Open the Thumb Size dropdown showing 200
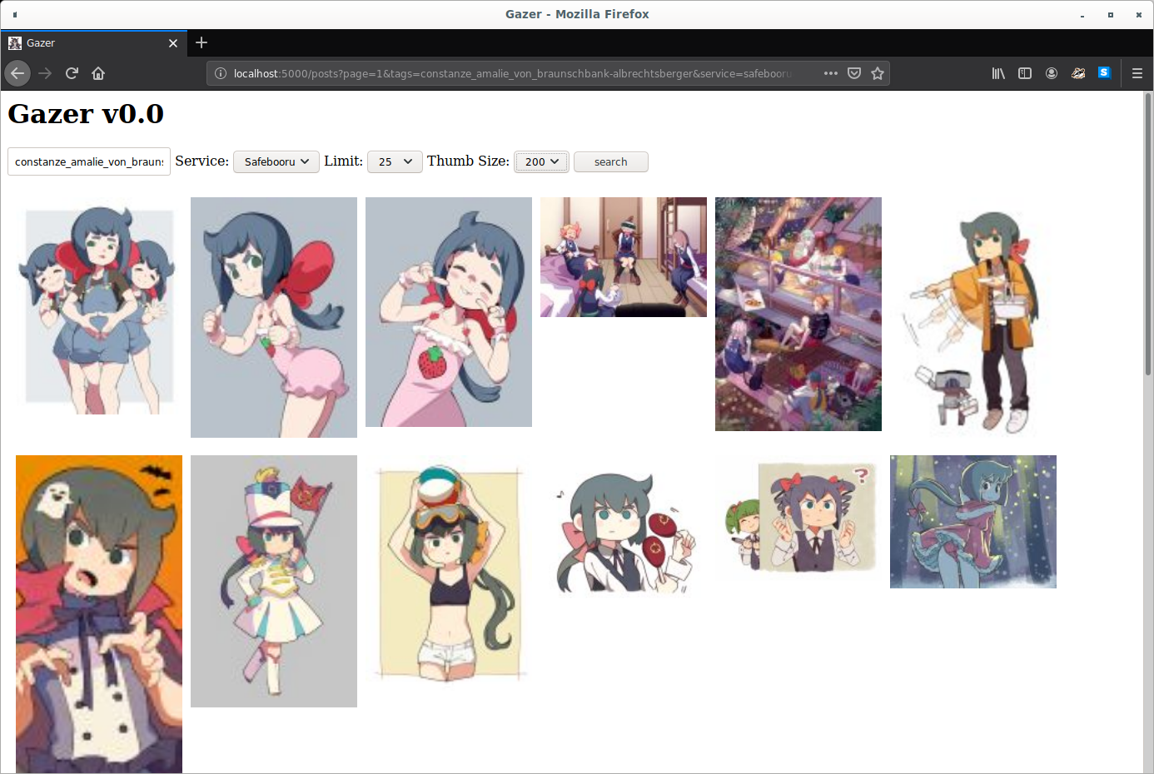The image size is (1154, 774). (x=541, y=161)
